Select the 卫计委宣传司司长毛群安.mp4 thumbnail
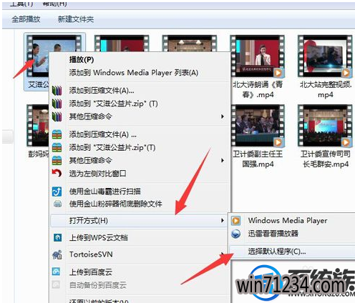Viewport: 355px width, 303px height. [x=325, y=126]
